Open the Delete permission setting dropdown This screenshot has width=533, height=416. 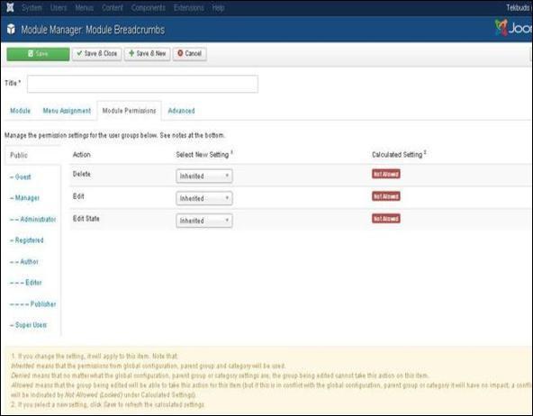click(204, 176)
